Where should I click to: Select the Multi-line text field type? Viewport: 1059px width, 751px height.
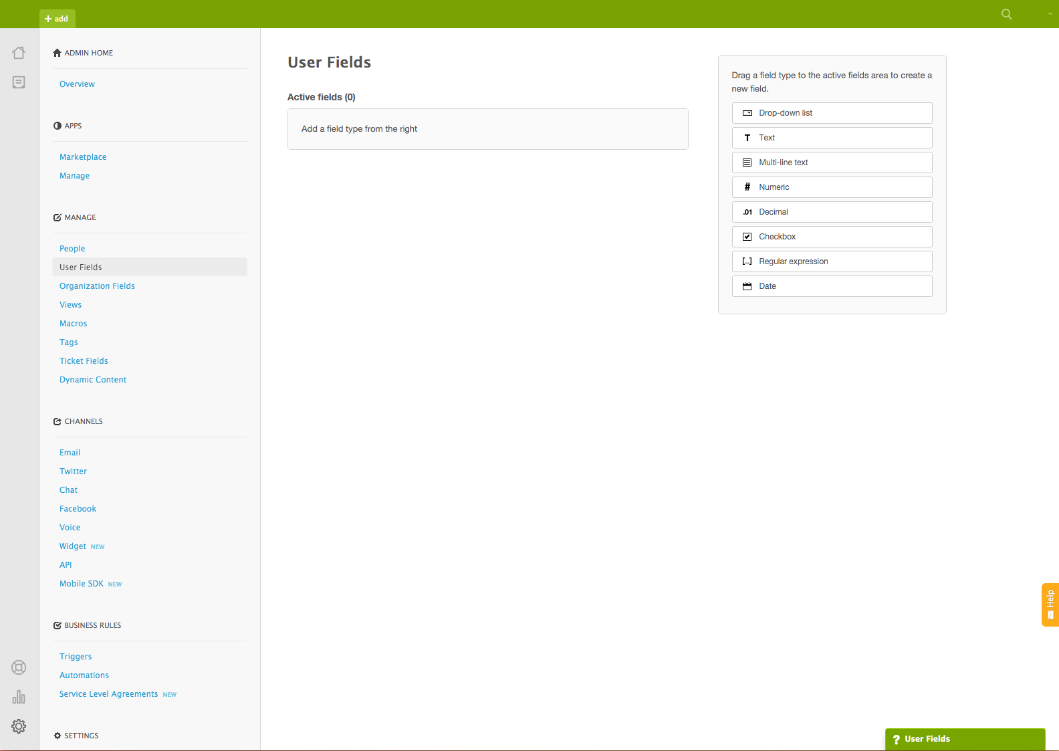(832, 163)
